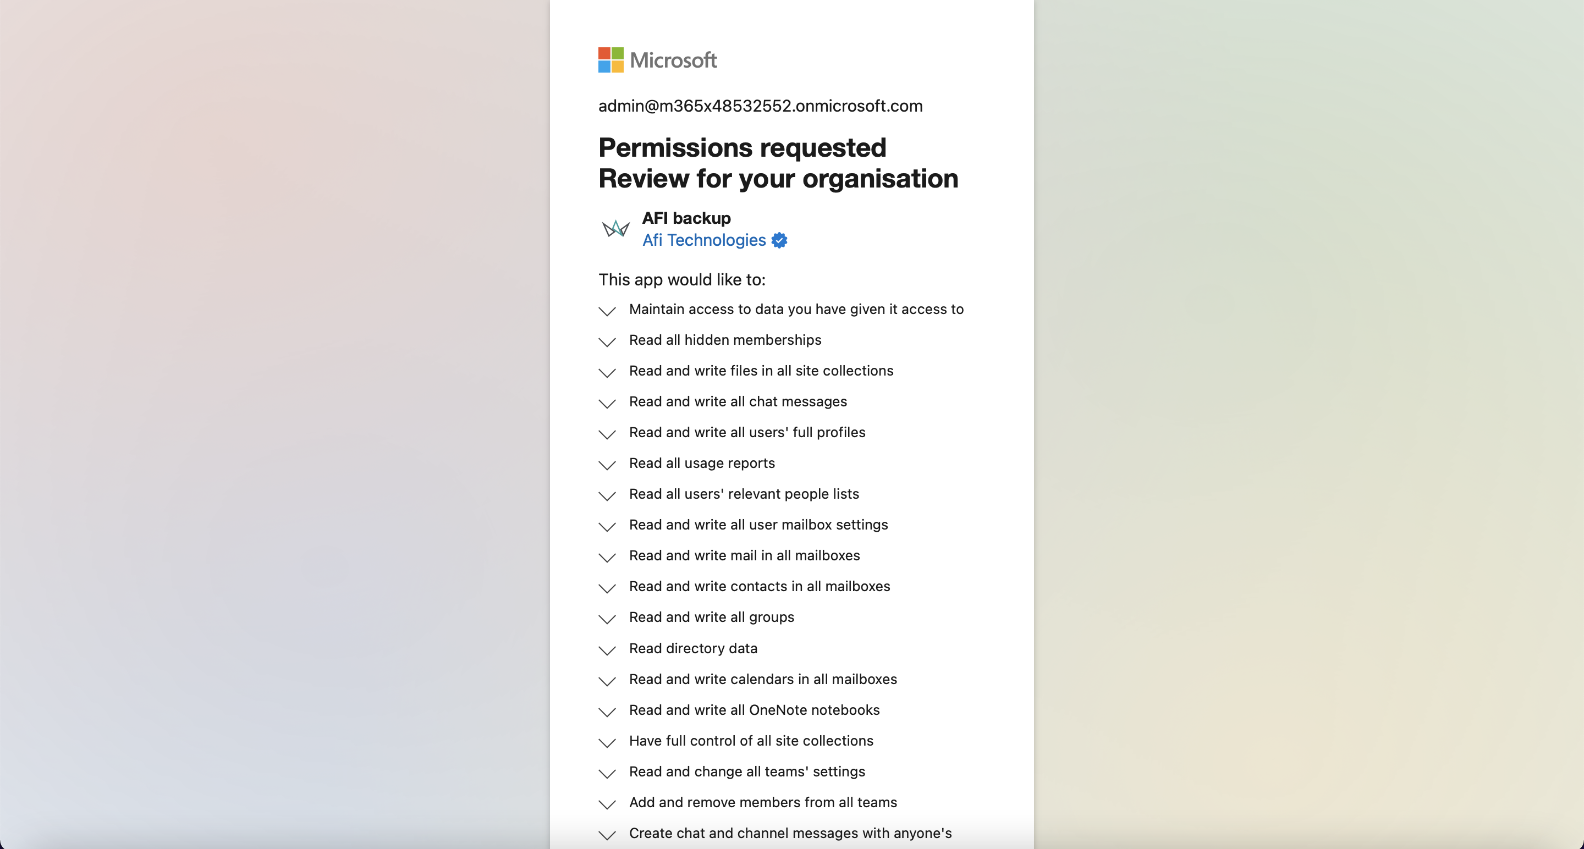
Task: Open the Afi Technologies publisher link
Action: point(704,240)
